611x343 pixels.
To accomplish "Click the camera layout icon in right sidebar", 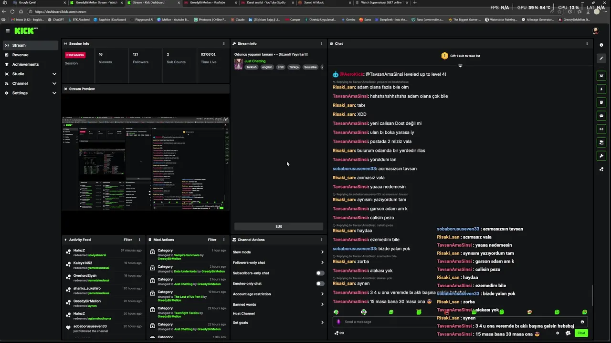I will coord(601,142).
